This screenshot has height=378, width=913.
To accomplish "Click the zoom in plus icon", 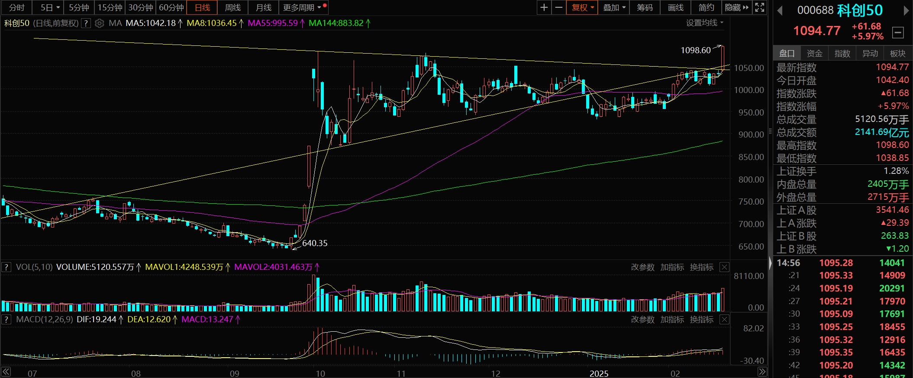I will pyautogui.click(x=544, y=7).
